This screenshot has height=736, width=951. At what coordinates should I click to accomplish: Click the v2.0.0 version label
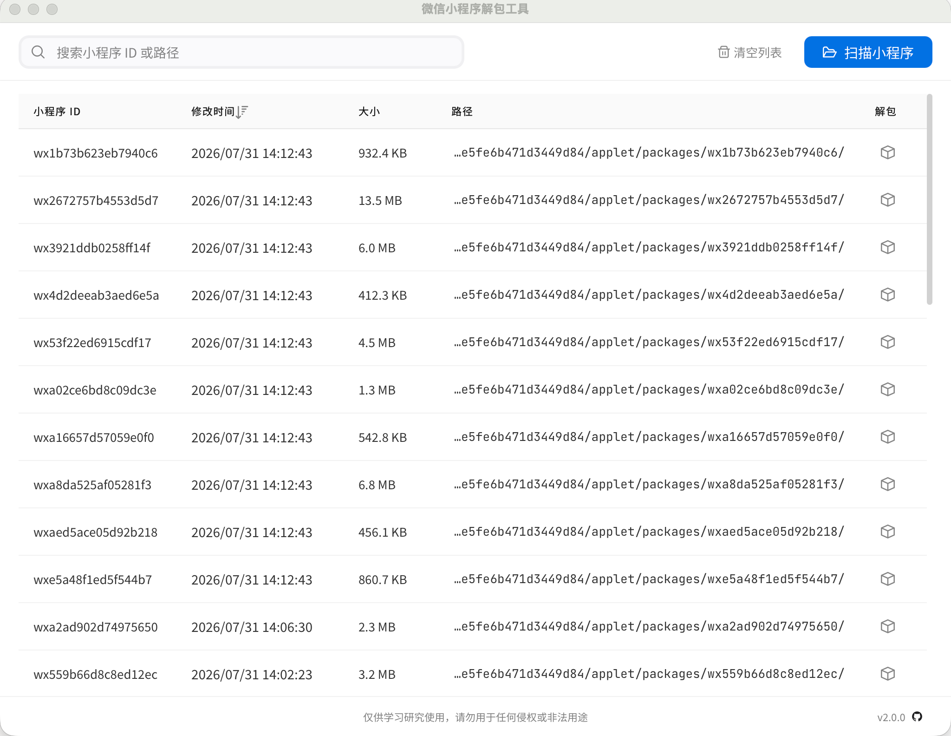891,717
